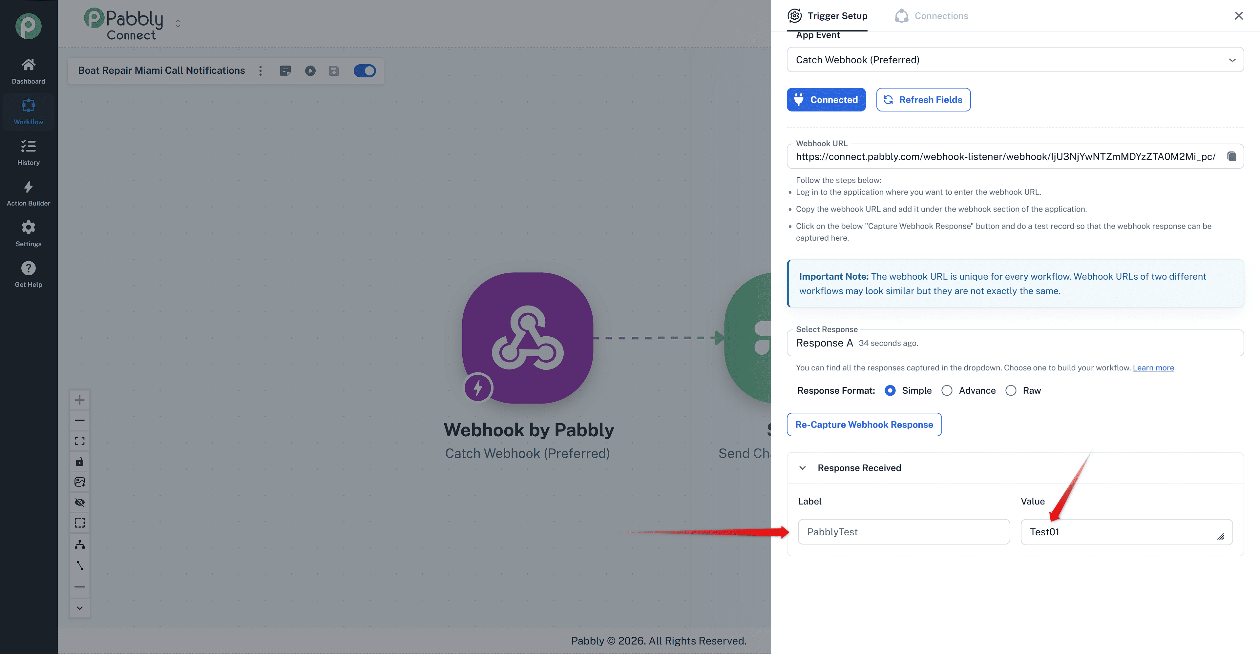Switch to the Trigger Setup tab
Image resolution: width=1260 pixels, height=654 pixels.
(827, 16)
